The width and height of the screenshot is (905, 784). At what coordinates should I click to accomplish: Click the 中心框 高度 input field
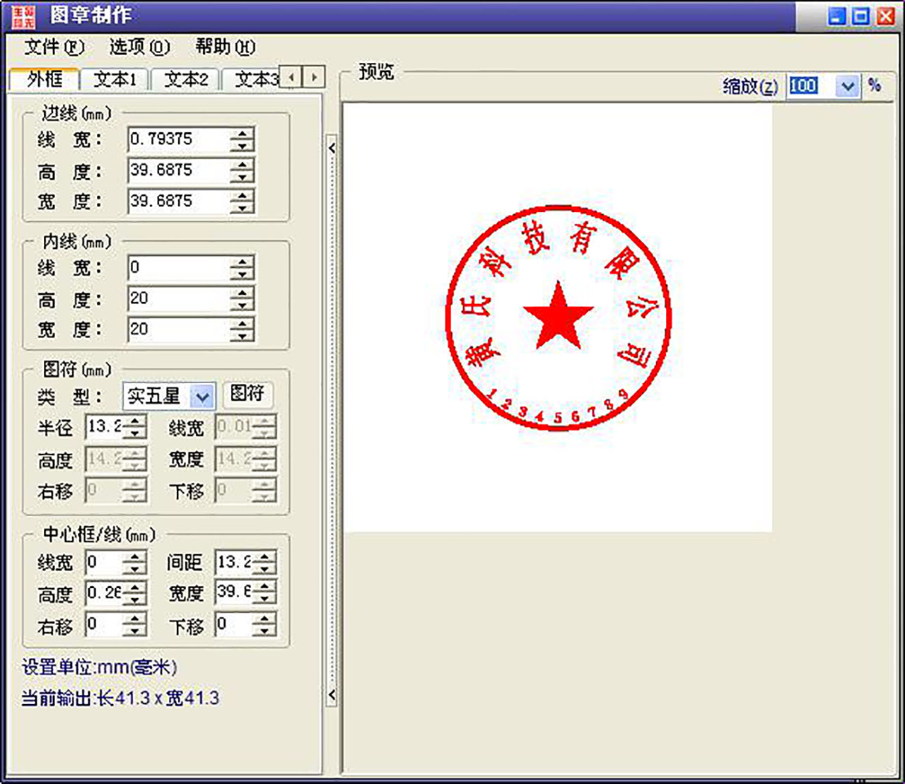tap(104, 593)
